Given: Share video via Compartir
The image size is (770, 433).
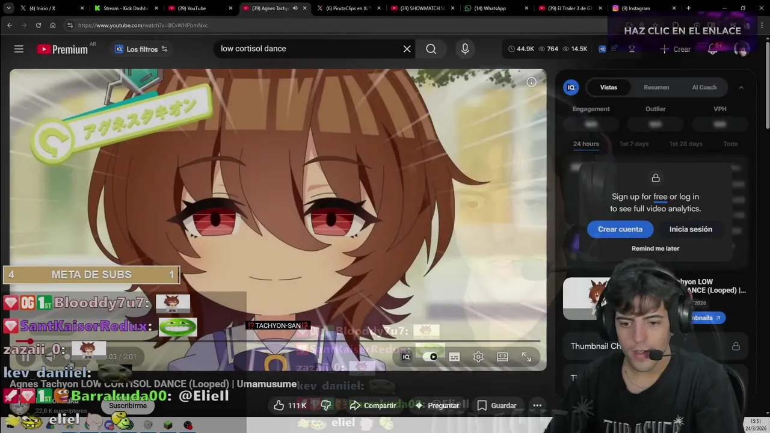Looking at the screenshot, I should [x=373, y=405].
